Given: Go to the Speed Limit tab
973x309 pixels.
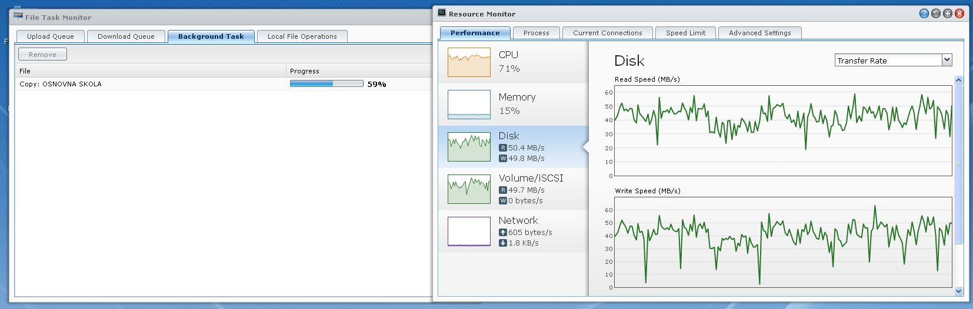Looking at the screenshot, I should (685, 33).
